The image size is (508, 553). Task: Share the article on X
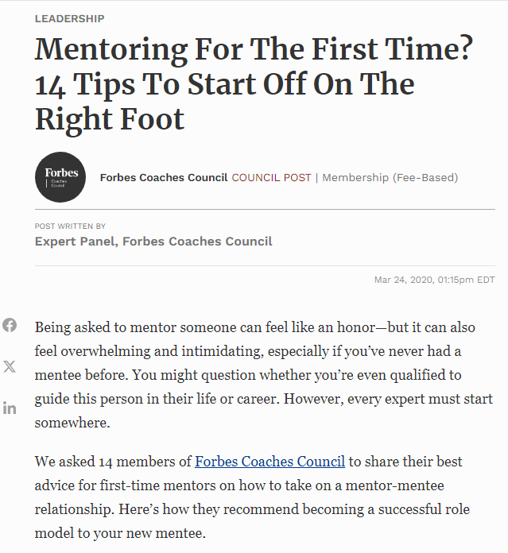(x=10, y=366)
